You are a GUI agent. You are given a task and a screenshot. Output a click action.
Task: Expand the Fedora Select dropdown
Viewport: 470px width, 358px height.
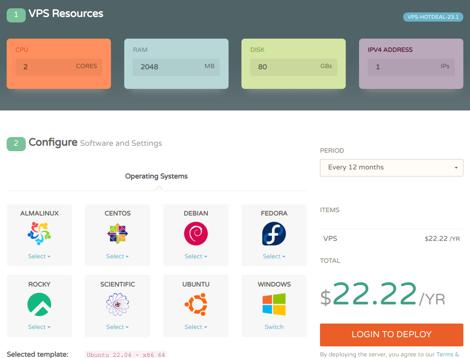pyautogui.click(x=274, y=256)
